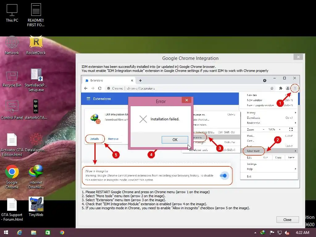Open This PC desktop icon
The height and width of the screenshot is (237, 316).
click(x=12, y=13)
